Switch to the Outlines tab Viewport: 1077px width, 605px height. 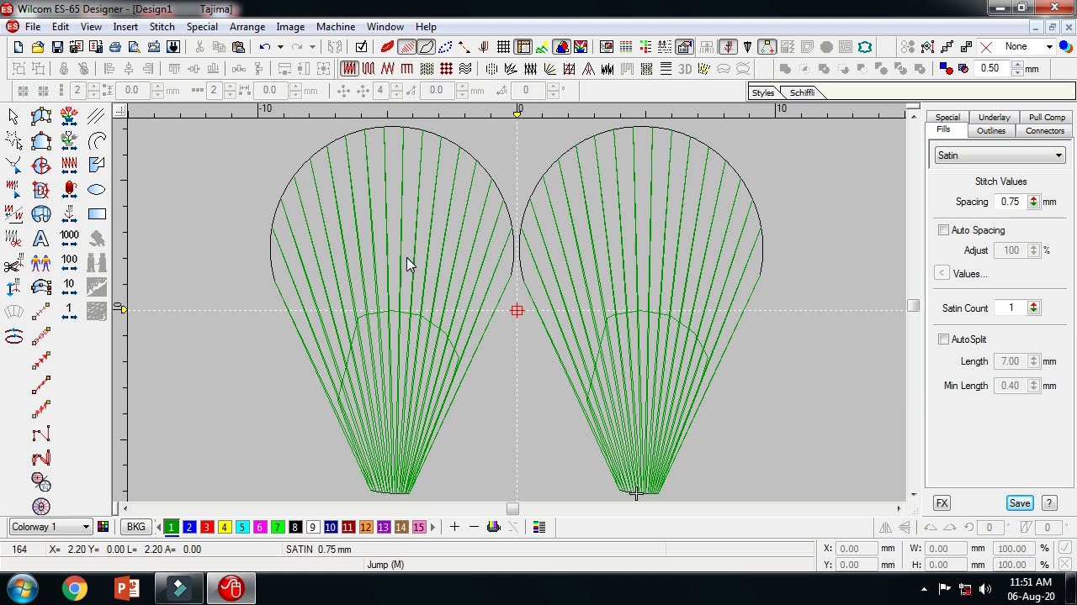pyautogui.click(x=991, y=131)
